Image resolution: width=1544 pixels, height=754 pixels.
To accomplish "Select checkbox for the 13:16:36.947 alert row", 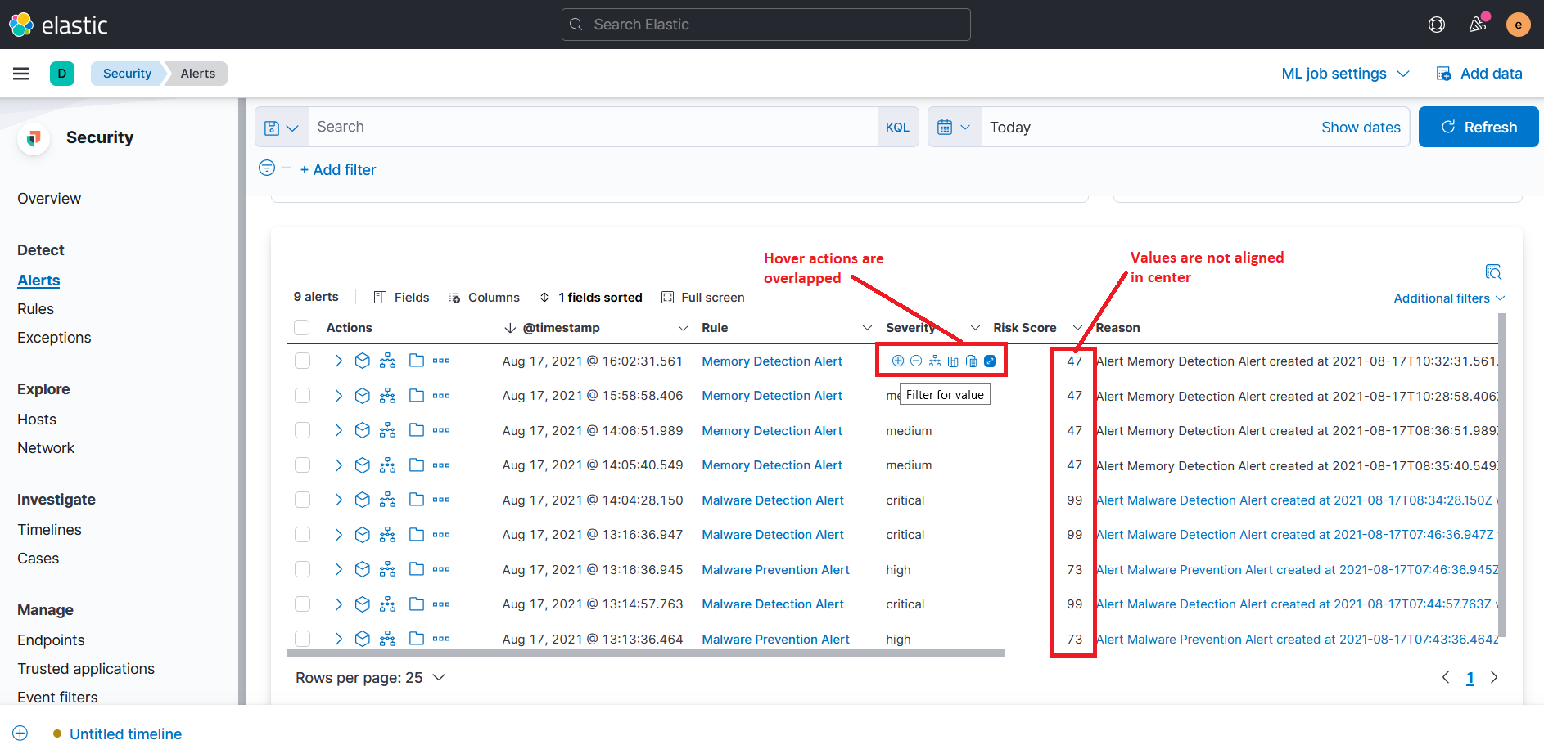I will point(302,535).
